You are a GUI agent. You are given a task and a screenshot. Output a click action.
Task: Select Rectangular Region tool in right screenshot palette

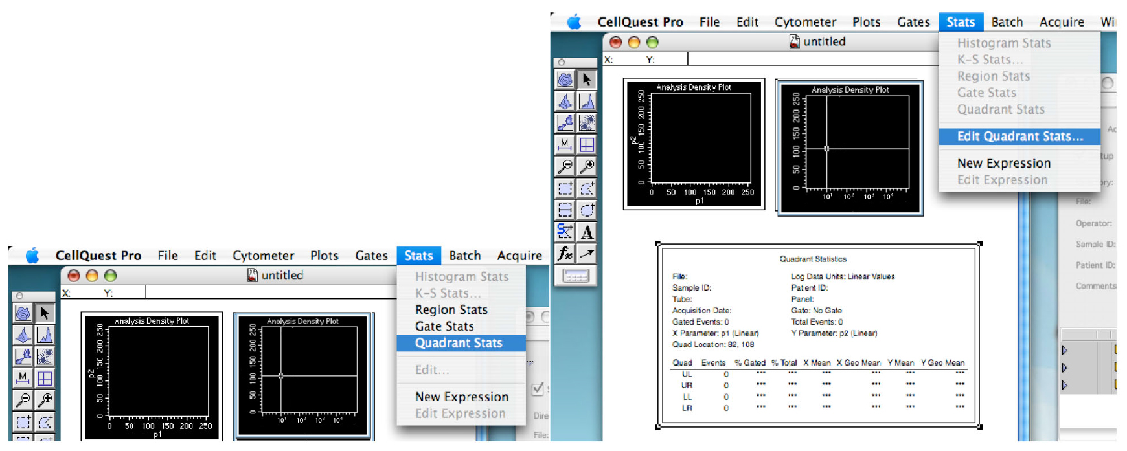click(x=565, y=188)
